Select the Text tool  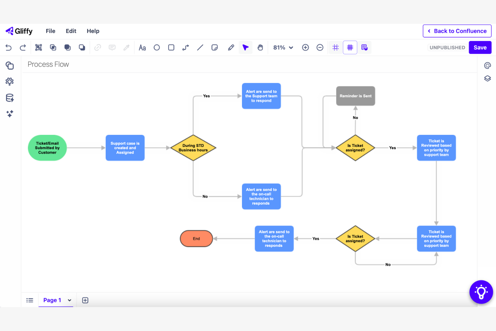point(142,47)
